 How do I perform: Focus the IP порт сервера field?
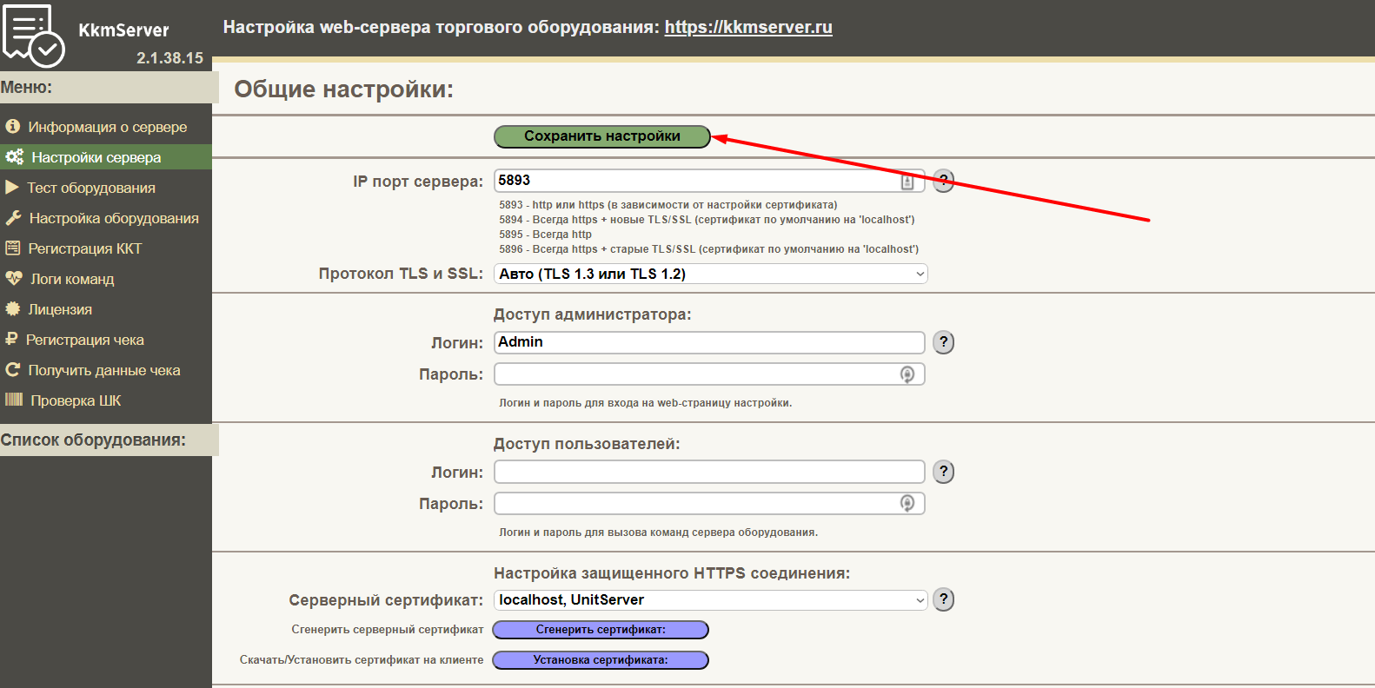click(x=709, y=181)
